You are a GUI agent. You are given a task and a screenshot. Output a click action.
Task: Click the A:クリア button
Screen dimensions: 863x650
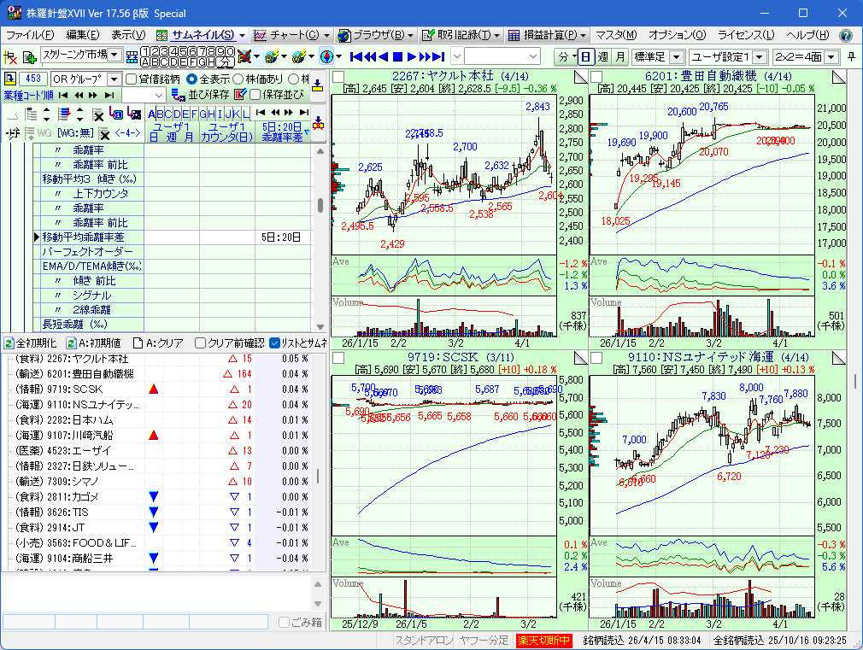[158, 343]
